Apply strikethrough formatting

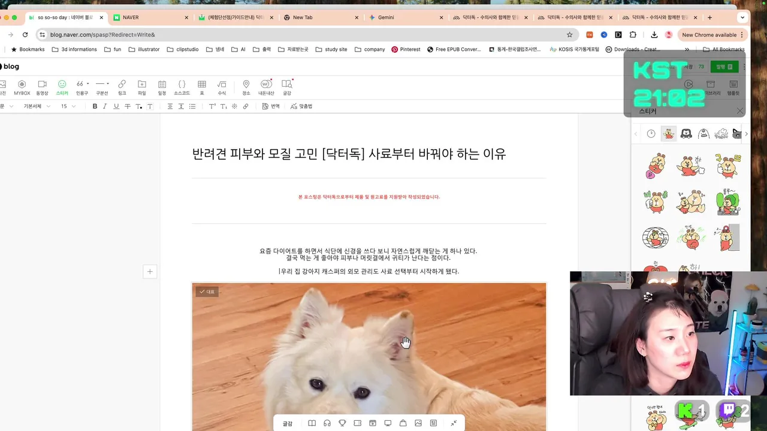[127, 106]
